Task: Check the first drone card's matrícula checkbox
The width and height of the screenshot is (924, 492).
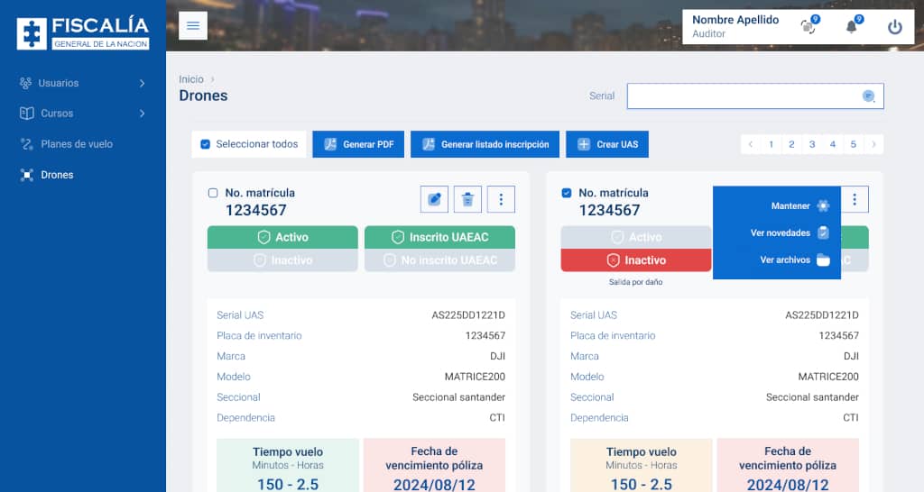Action: 213,193
